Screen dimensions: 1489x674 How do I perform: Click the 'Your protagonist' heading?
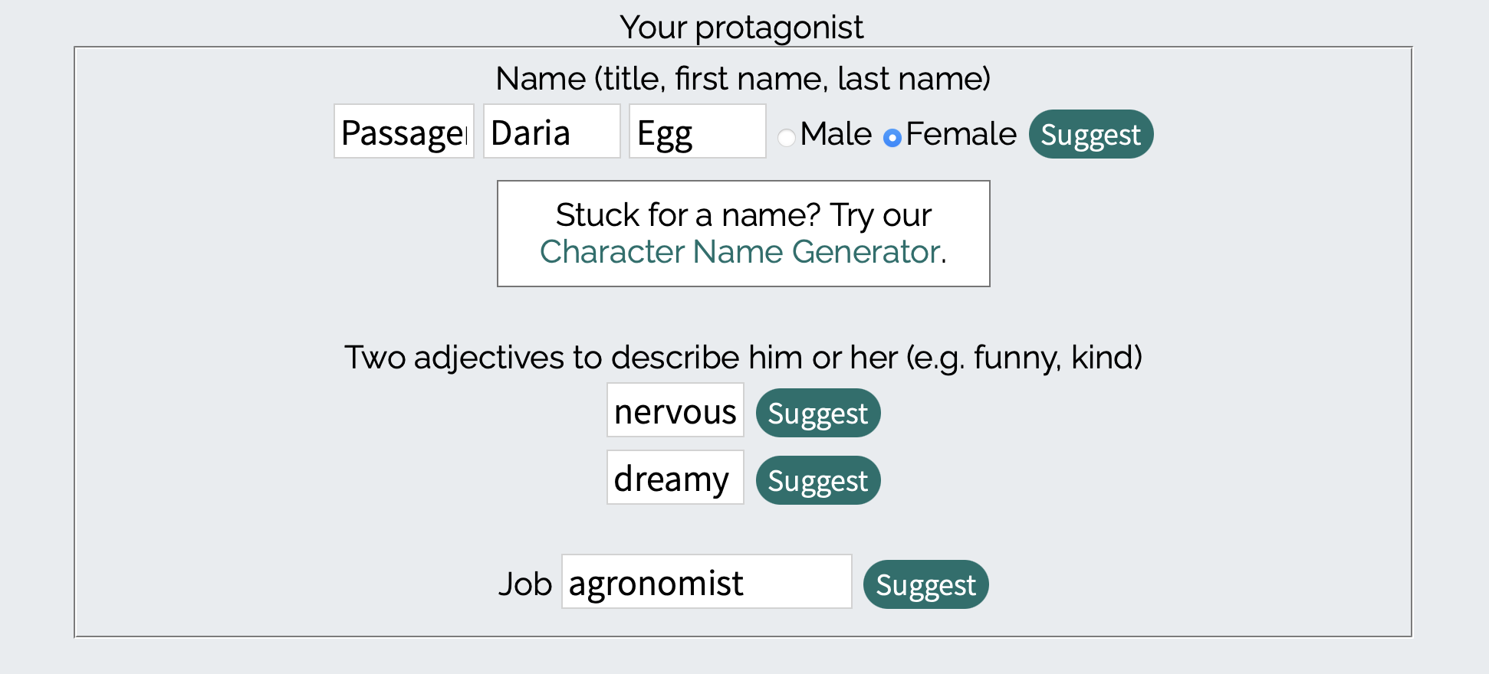(741, 28)
